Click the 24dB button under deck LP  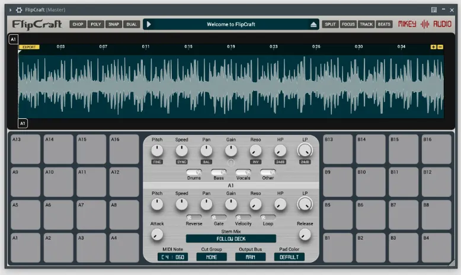(305, 162)
